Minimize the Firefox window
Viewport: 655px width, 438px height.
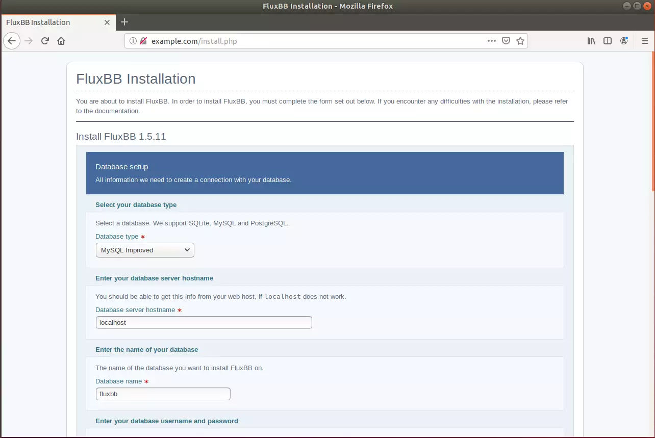pos(627,6)
